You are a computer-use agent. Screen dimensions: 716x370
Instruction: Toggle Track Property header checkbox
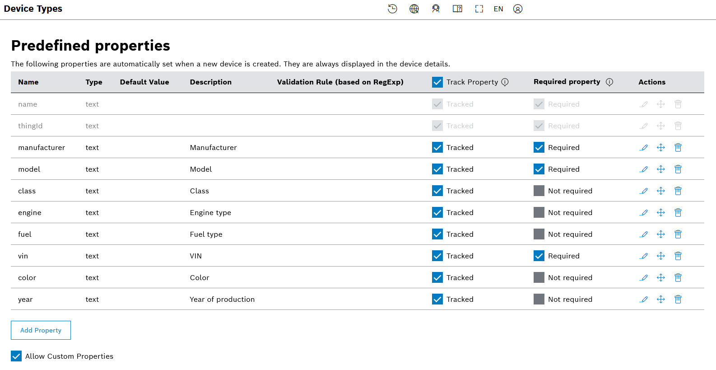tap(437, 82)
